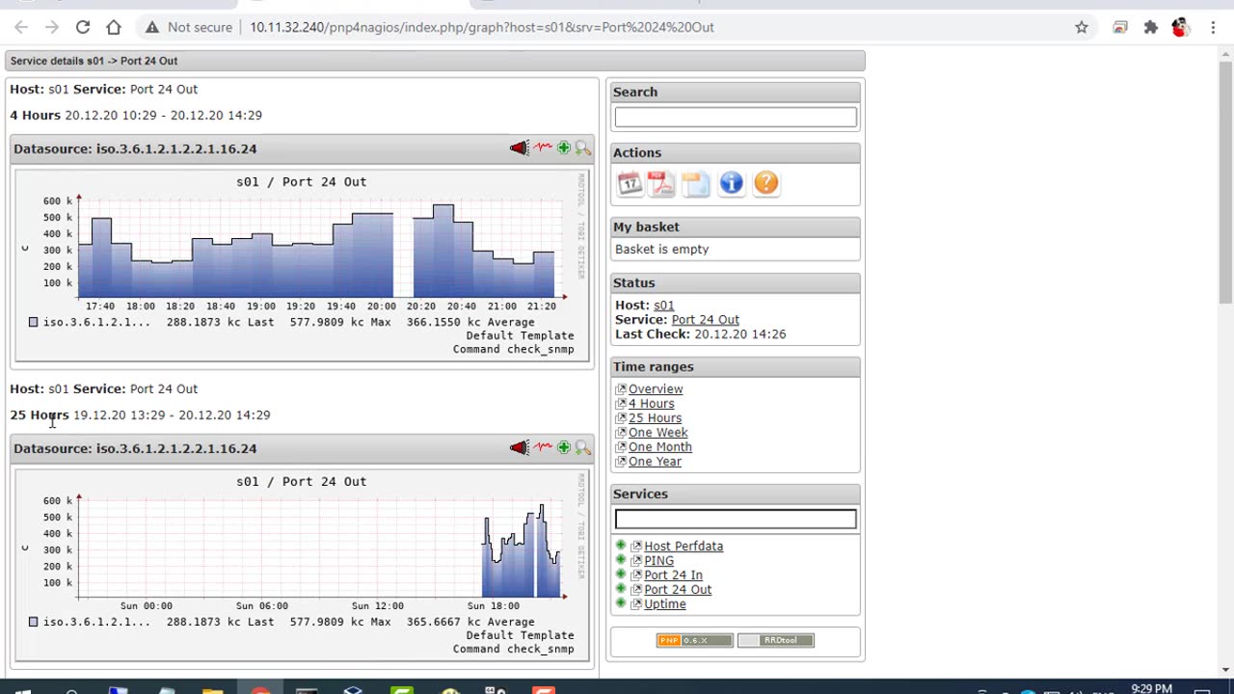Viewport: 1234px width, 694px height.
Task: Add 4 Hours graph to basket with green plus
Action: tap(564, 148)
